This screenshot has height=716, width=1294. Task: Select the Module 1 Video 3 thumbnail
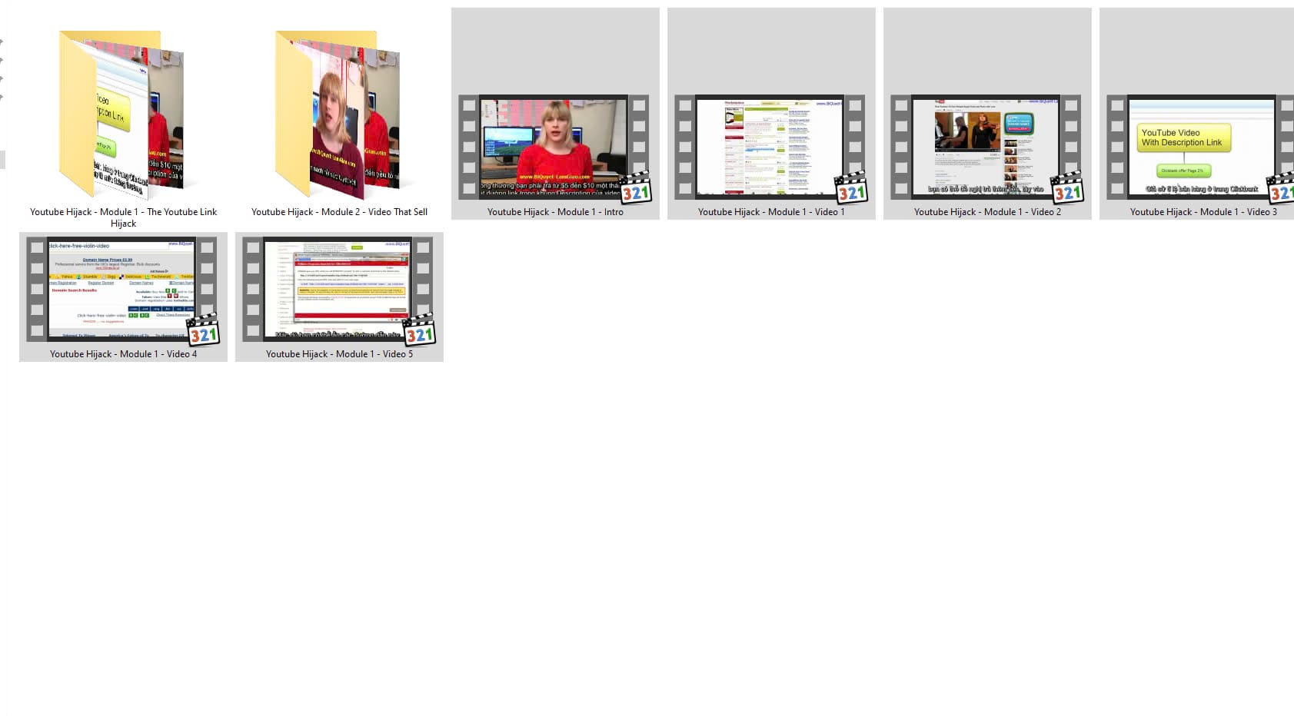[1199, 147]
